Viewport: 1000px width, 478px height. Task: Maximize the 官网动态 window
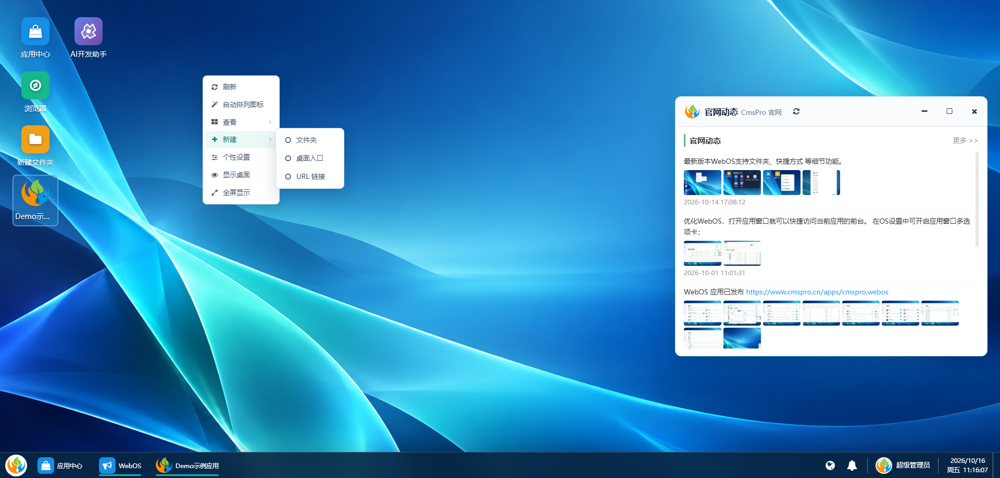[949, 111]
